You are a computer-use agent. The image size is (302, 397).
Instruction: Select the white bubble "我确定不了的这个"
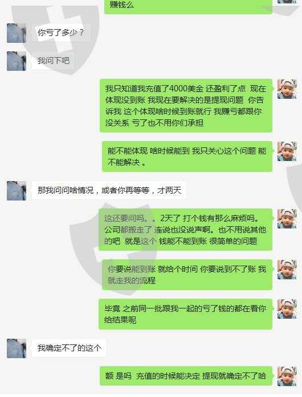69,348
